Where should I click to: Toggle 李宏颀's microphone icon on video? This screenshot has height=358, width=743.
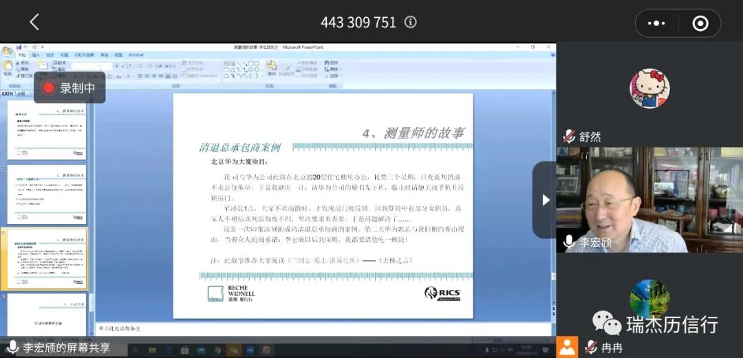tap(569, 242)
